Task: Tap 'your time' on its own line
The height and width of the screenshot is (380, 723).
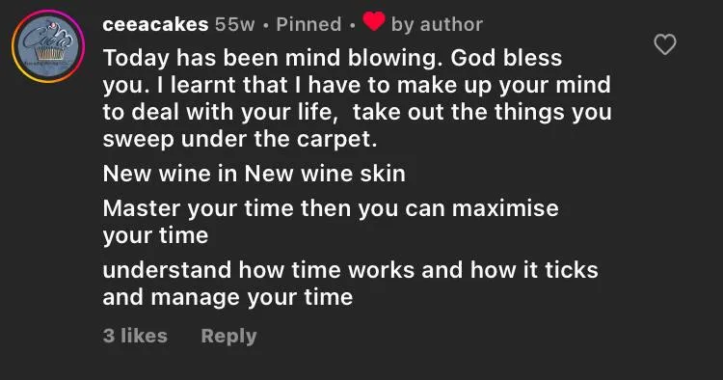Action: (155, 235)
